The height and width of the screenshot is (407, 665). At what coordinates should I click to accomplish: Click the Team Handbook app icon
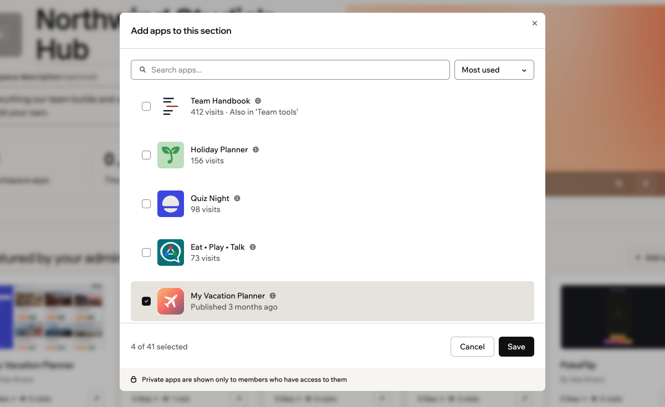(x=171, y=106)
